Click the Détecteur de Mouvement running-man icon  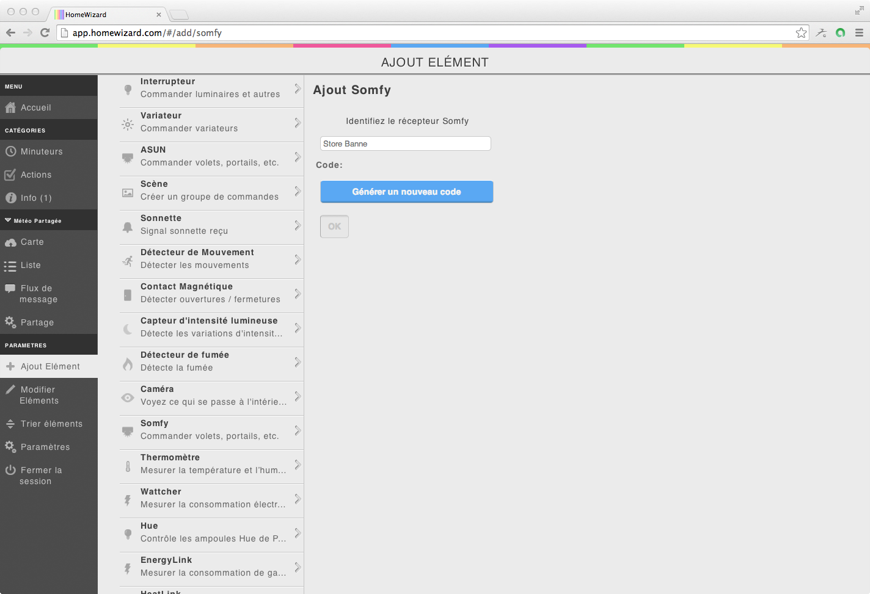(x=128, y=261)
